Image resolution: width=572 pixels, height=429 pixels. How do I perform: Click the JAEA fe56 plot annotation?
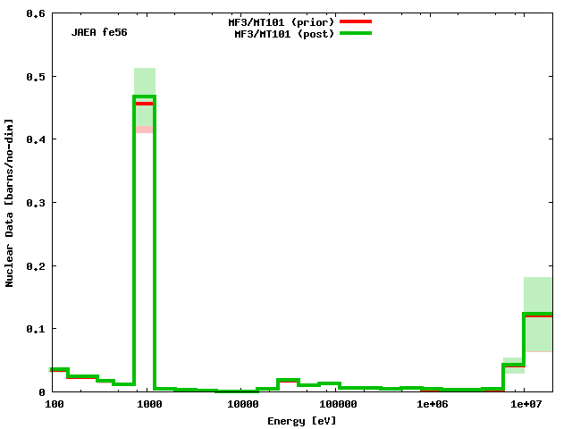[100, 33]
